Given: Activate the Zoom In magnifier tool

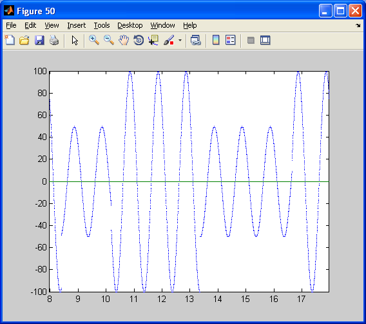Looking at the screenshot, I should [94, 40].
